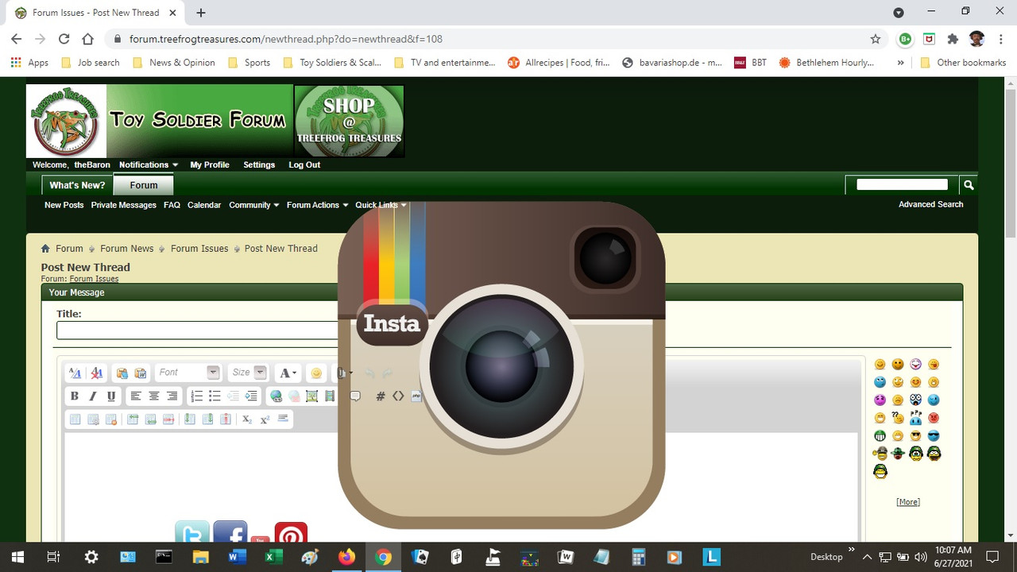Click the Insert Table icon
This screenshot has height=572, width=1017.
click(x=75, y=419)
